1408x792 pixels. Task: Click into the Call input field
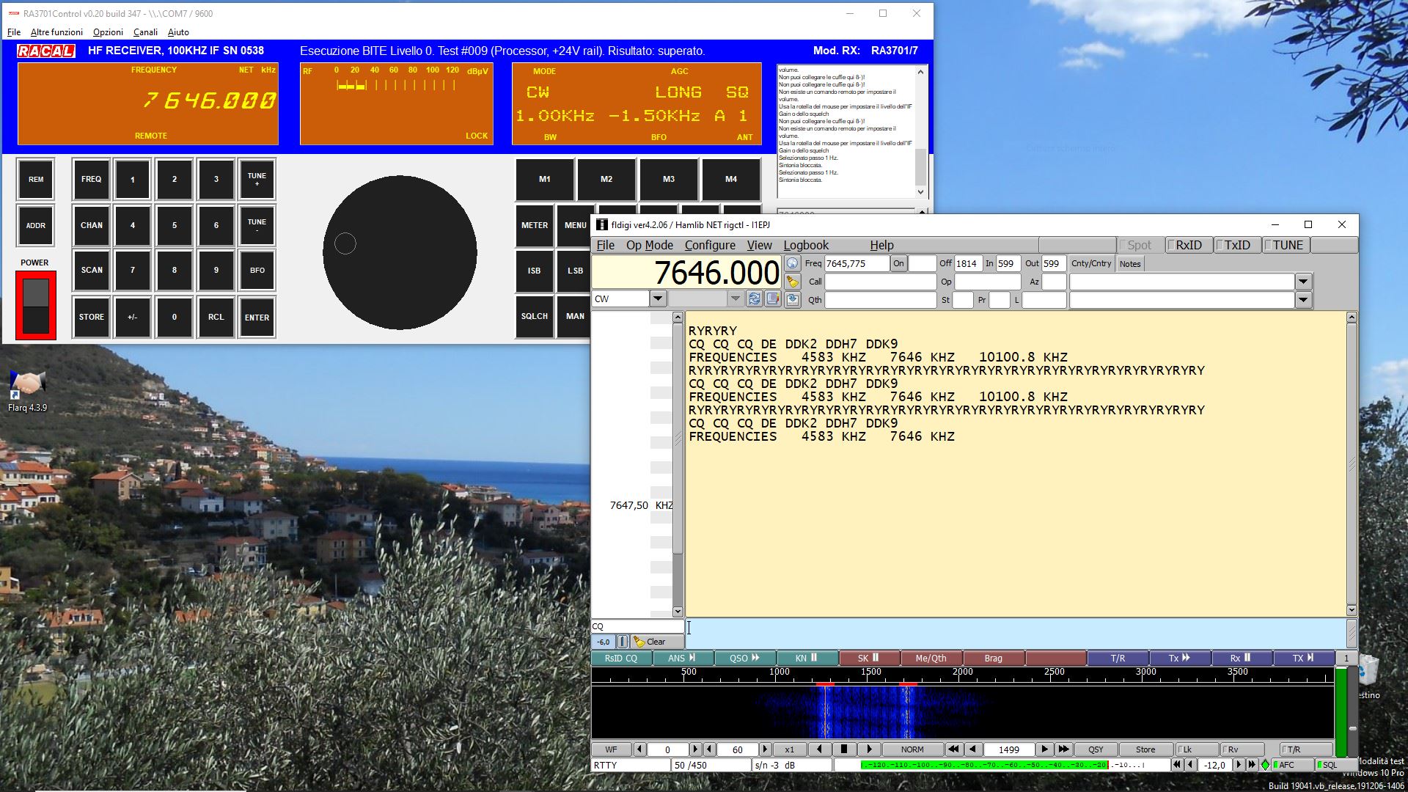(880, 282)
